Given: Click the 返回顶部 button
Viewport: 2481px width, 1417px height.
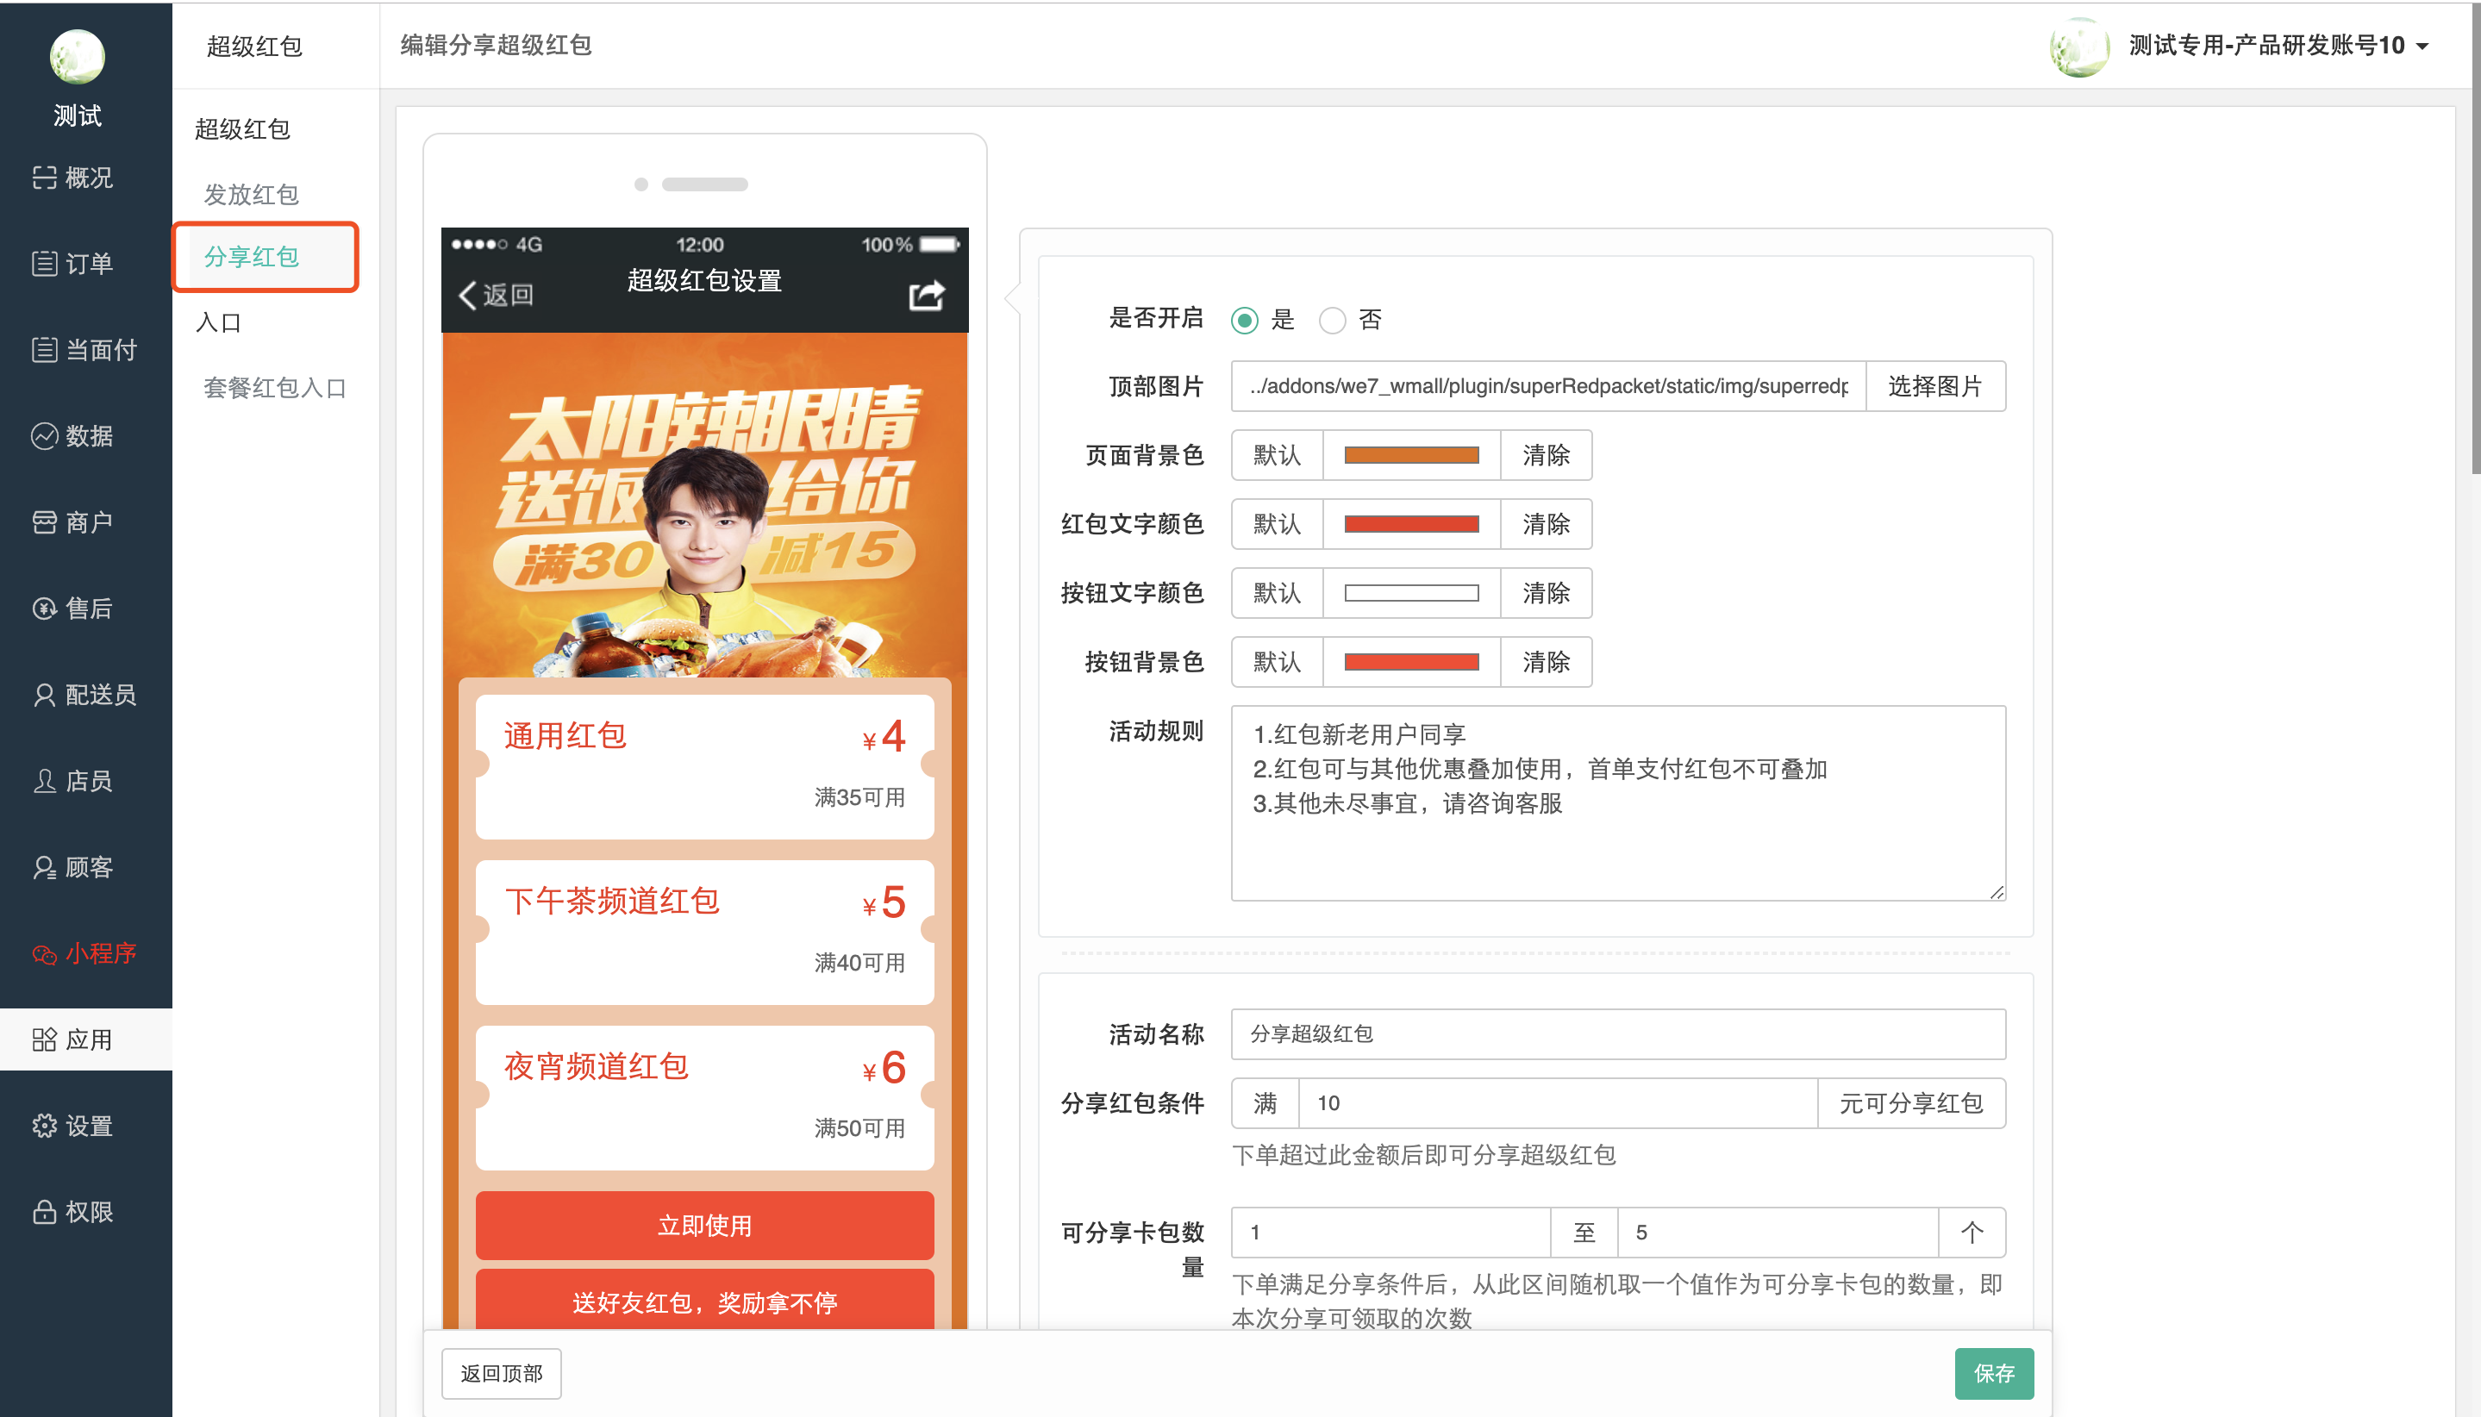Looking at the screenshot, I should [501, 1373].
